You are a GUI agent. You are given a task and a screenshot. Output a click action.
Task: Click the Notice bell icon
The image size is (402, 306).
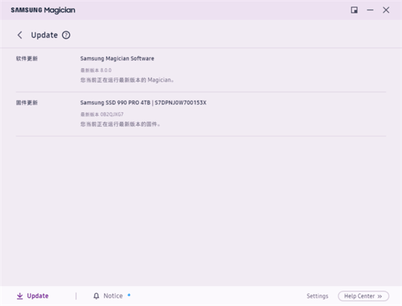96,296
